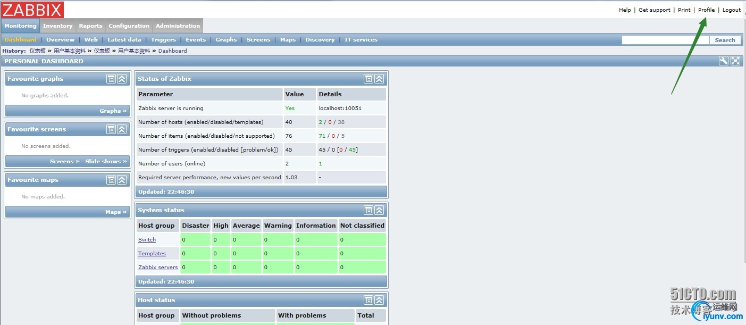The image size is (746, 325).
Task: Open the Configuration tab
Action: click(x=129, y=26)
